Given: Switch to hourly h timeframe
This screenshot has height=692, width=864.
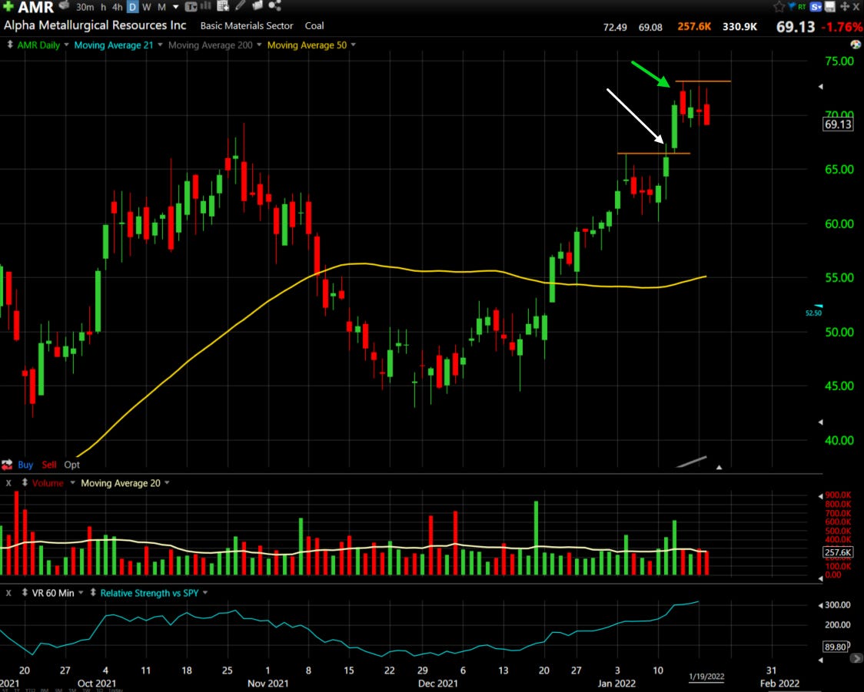Looking at the screenshot, I should tap(103, 7).
